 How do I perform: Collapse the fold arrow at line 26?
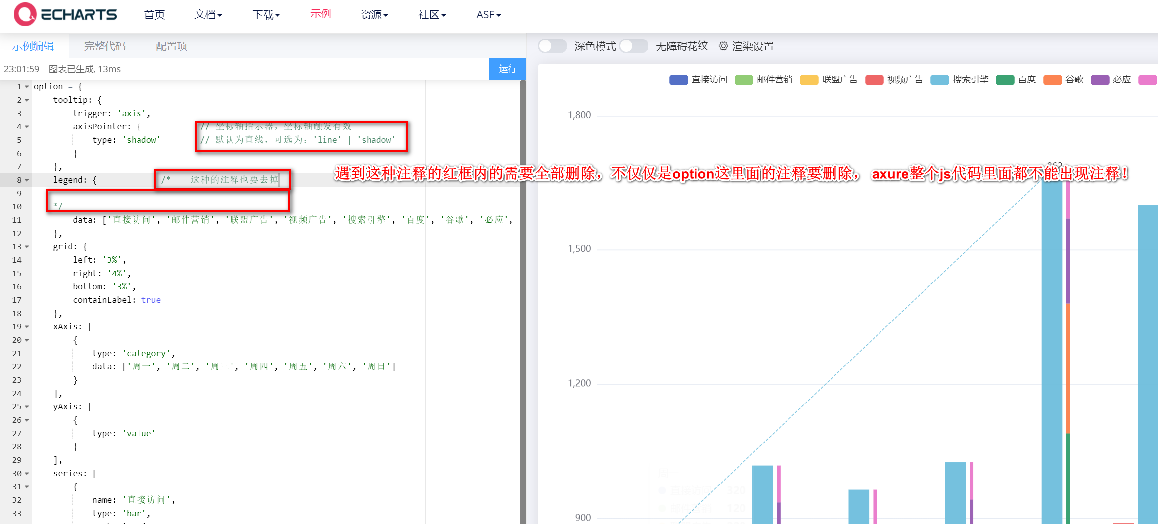pyautogui.click(x=27, y=420)
